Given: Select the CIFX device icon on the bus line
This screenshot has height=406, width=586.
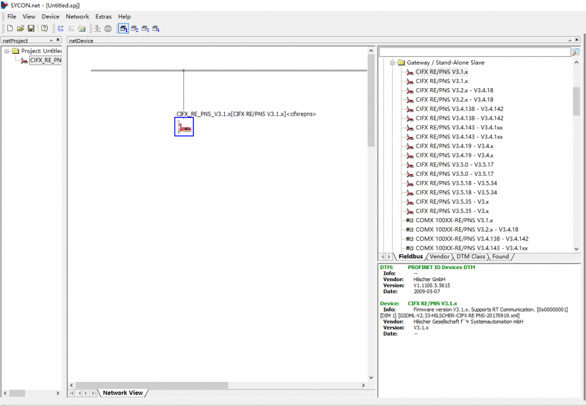Looking at the screenshot, I should [184, 127].
